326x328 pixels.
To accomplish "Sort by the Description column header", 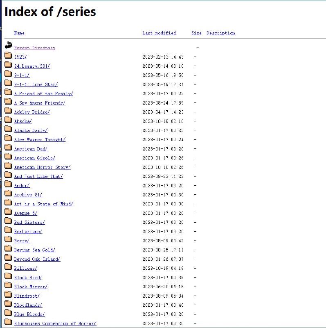I will 221,33.
